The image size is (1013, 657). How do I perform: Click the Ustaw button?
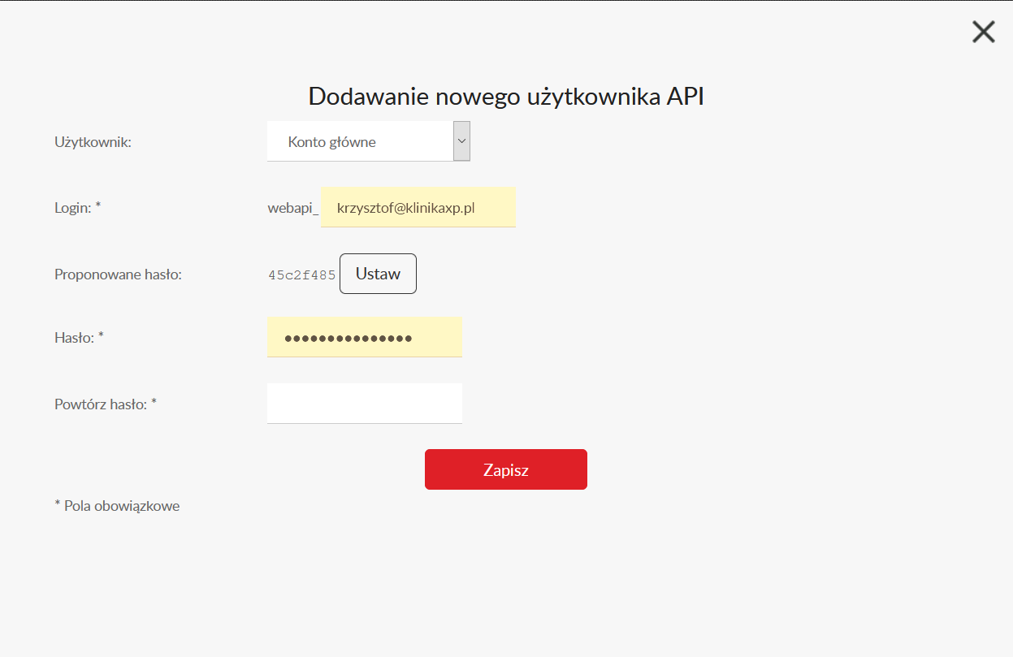pyautogui.click(x=378, y=274)
